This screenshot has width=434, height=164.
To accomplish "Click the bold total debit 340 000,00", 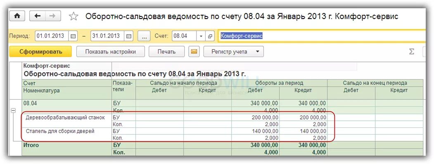I will click(256, 145).
